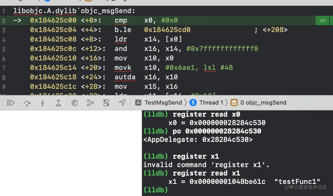Viewport: 333px width, 196px height.
Task: Click line number 5 in gutter
Action: [x=4, y=49]
